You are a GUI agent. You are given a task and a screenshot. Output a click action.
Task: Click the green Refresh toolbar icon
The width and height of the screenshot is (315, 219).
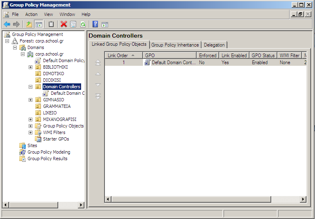pyautogui.click(x=83, y=25)
